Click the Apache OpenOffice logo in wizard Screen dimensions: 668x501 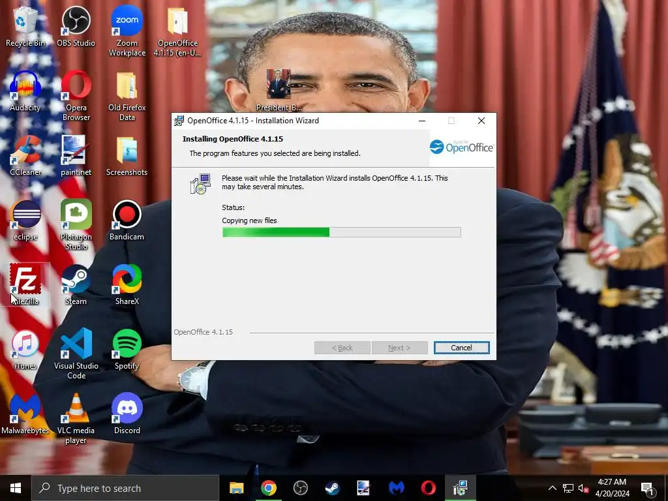point(462,147)
